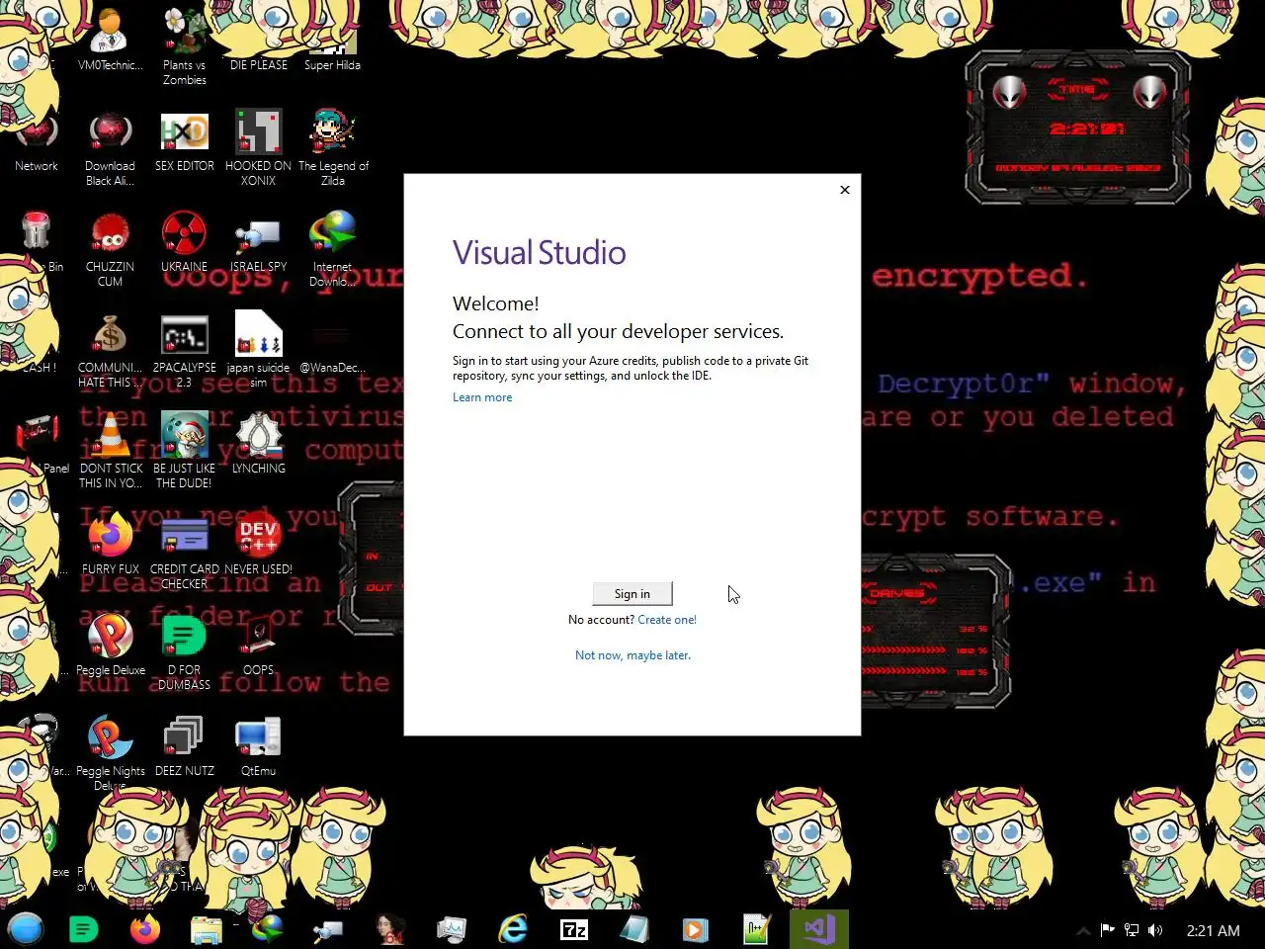Click the Sign in button

pyautogui.click(x=632, y=593)
